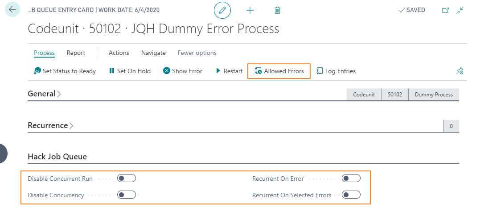The image size is (480, 212).
Task: Enable the Disable Concurrency switch
Action: pyautogui.click(x=127, y=195)
